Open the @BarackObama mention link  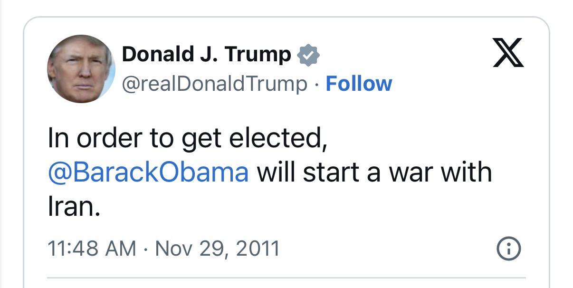click(148, 173)
